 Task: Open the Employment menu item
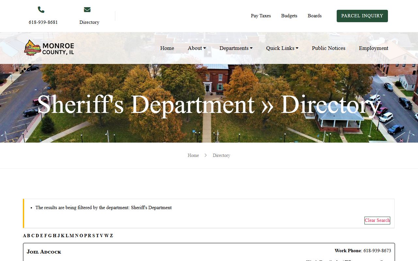click(374, 48)
